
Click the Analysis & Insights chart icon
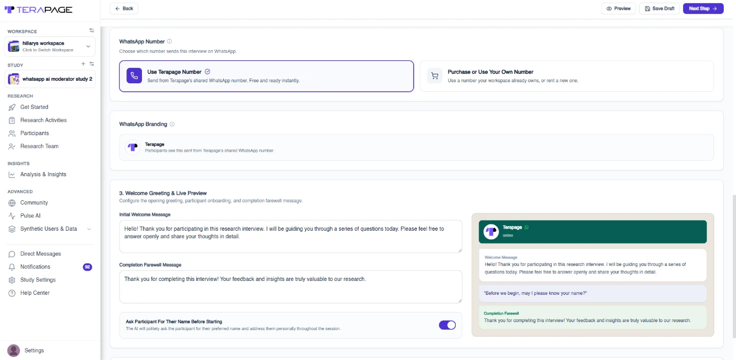(12, 175)
